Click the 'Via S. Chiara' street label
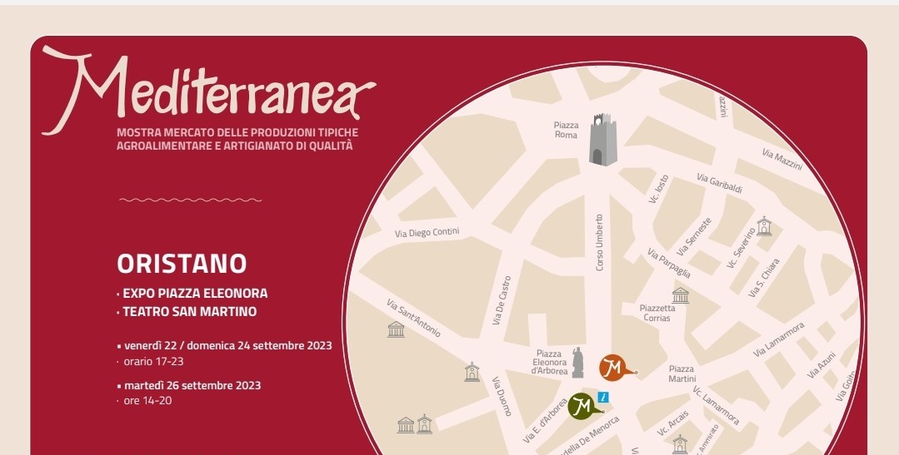 pos(764,278)
